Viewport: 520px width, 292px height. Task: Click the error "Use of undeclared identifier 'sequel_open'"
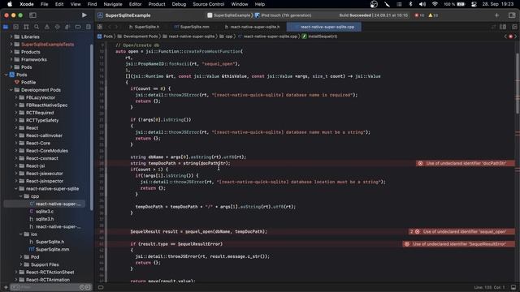tap(461, 232)
